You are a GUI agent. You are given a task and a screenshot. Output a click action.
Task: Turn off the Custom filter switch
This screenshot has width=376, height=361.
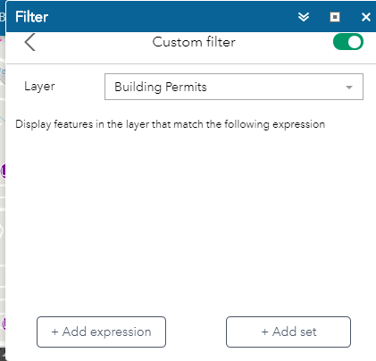348,42
